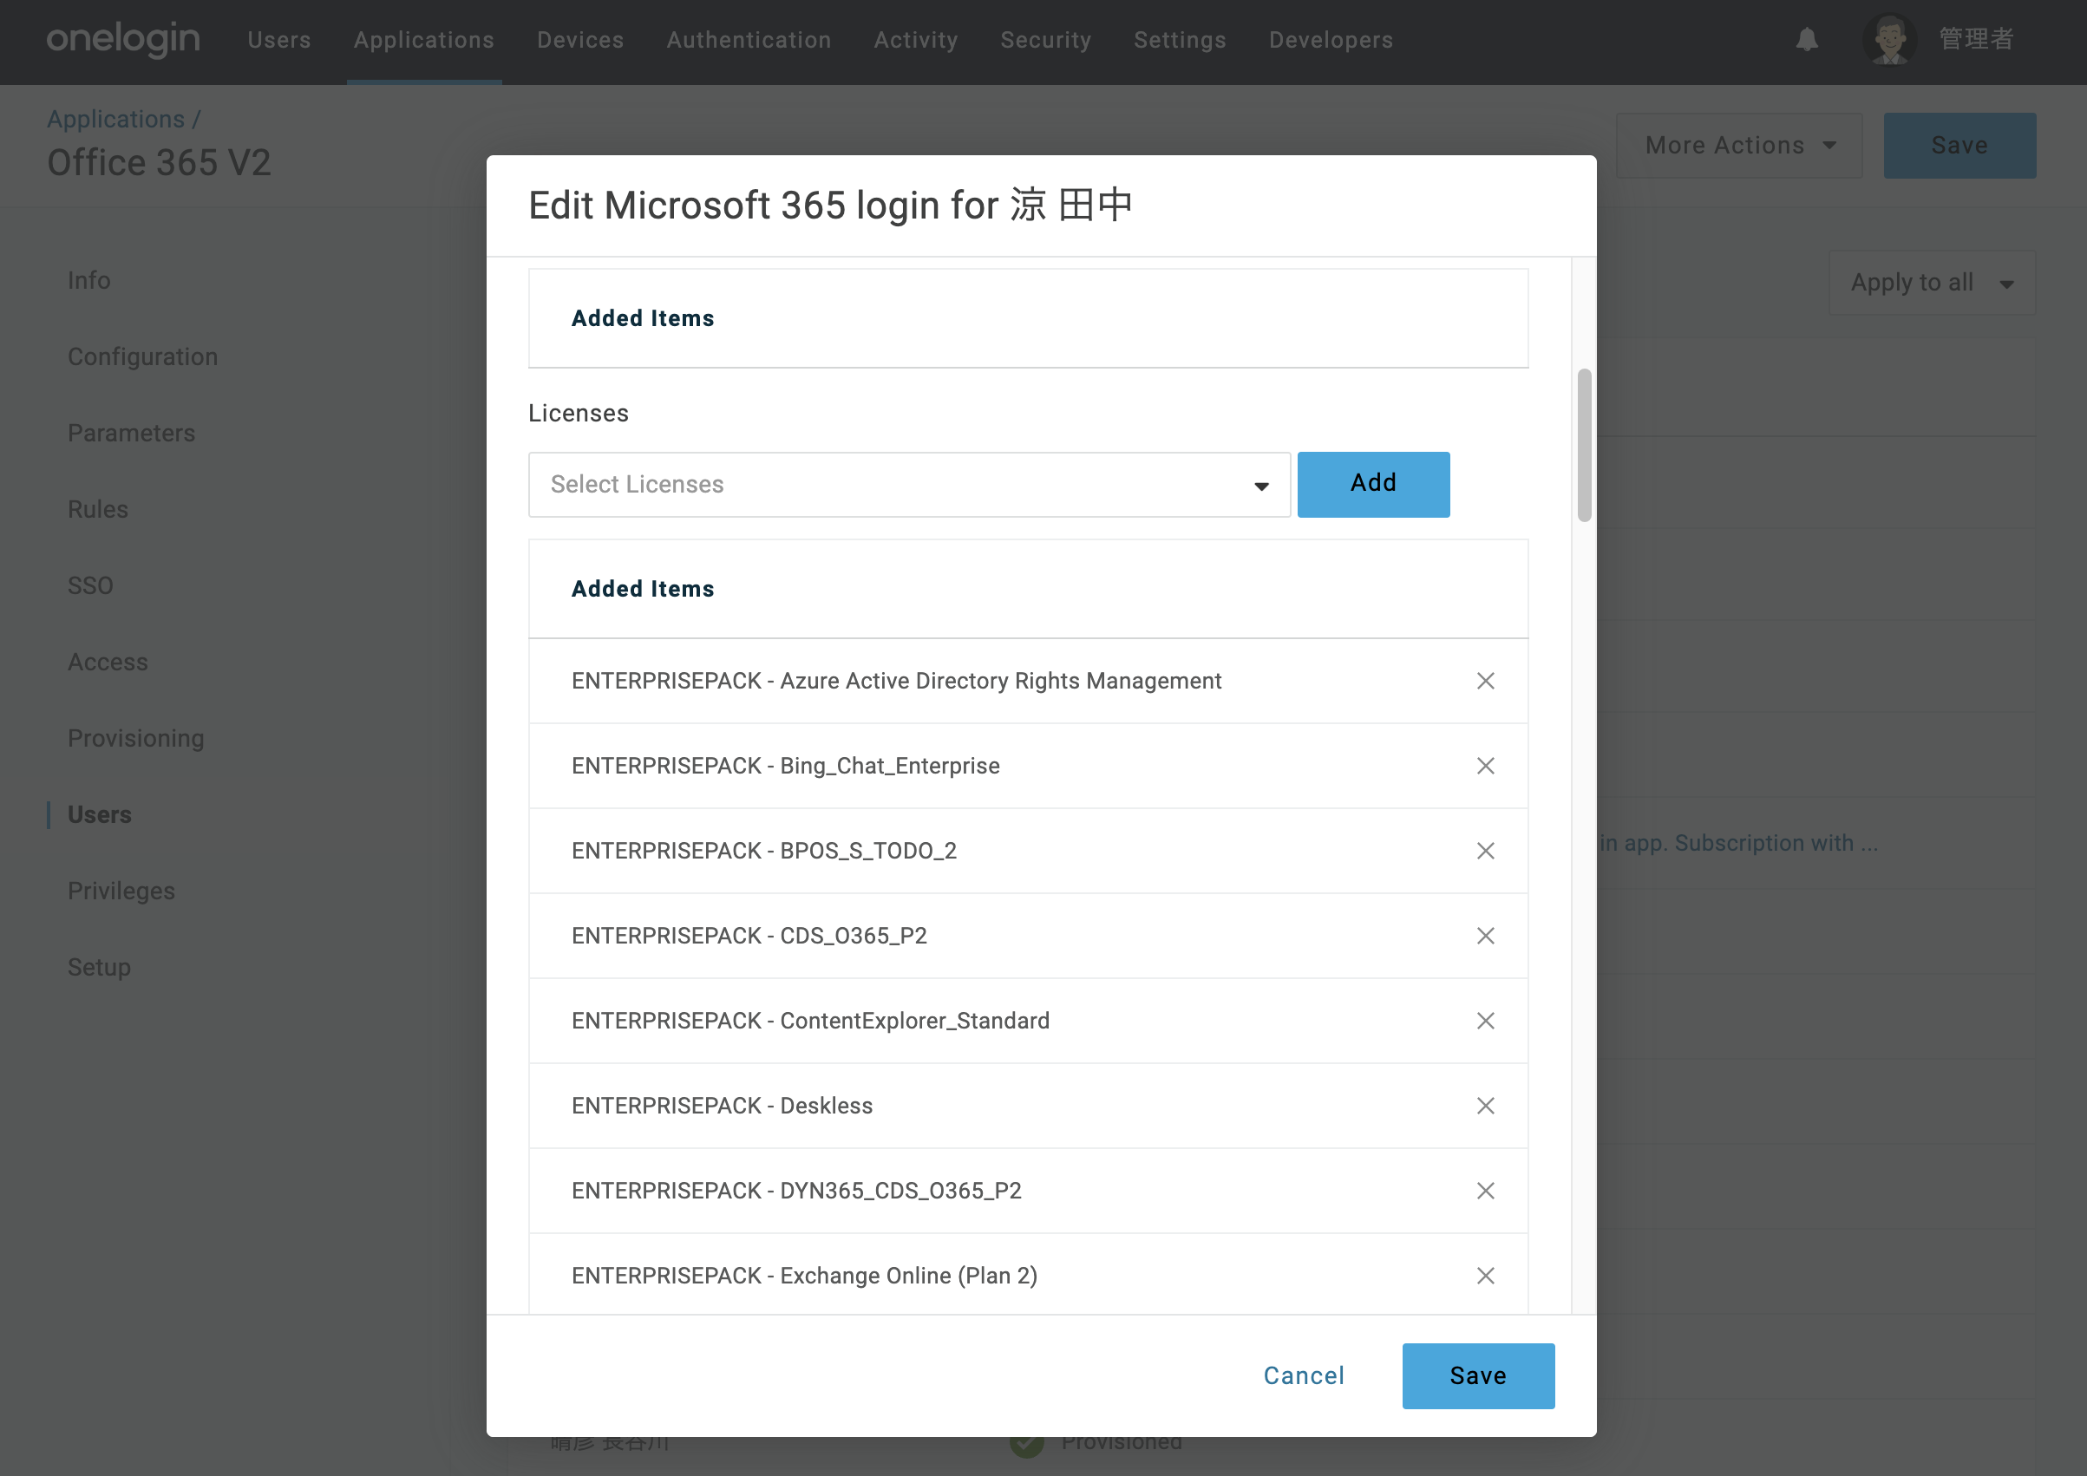Click the ENTERPRISEPACK - ContentExplorer_Standard row text
Viewport: 2087px width, 1476px height.
coord(810,1021)
